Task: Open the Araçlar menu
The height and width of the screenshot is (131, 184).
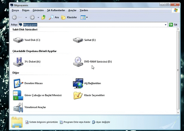Action: [72, 10]
